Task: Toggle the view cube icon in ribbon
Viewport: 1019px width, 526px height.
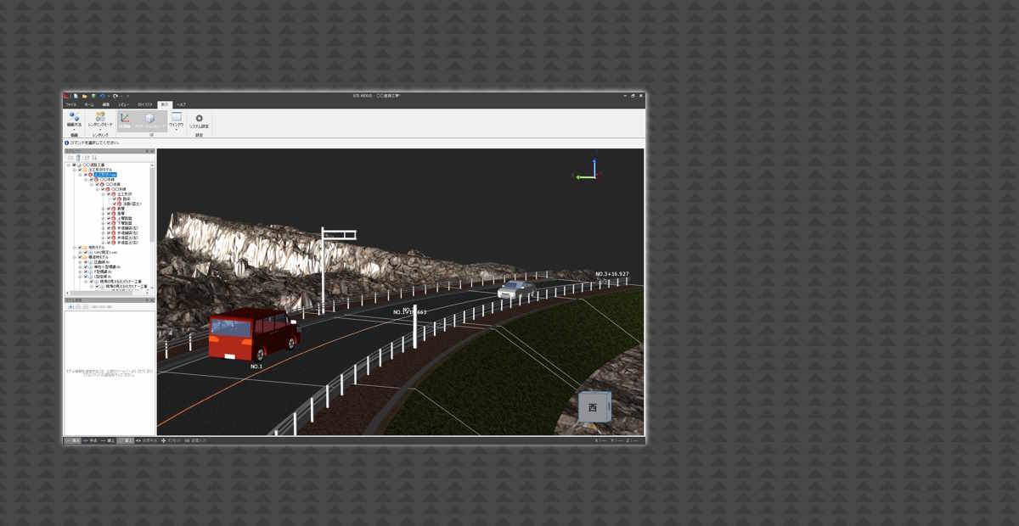Action: pyautogui.click(x=149, y=119)
